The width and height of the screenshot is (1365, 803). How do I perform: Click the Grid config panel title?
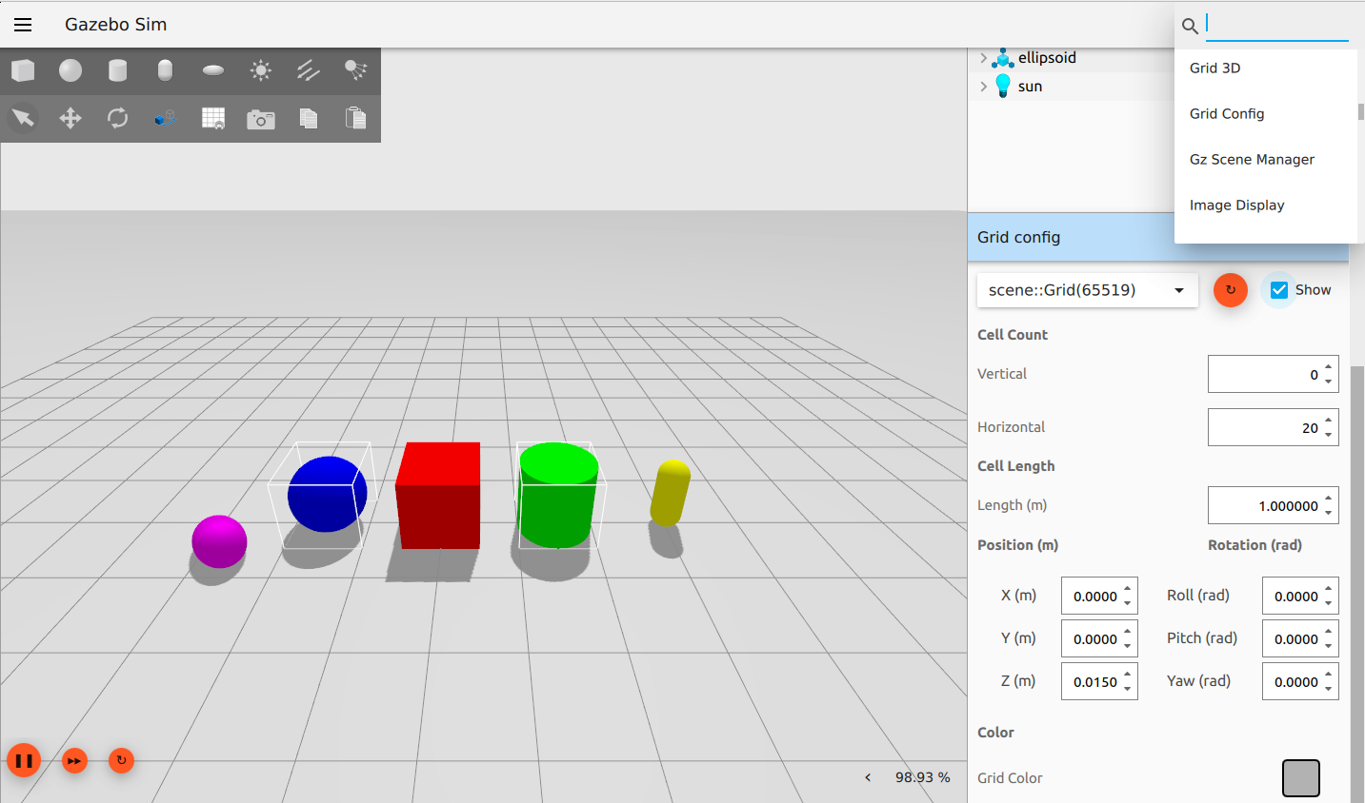1018,237
